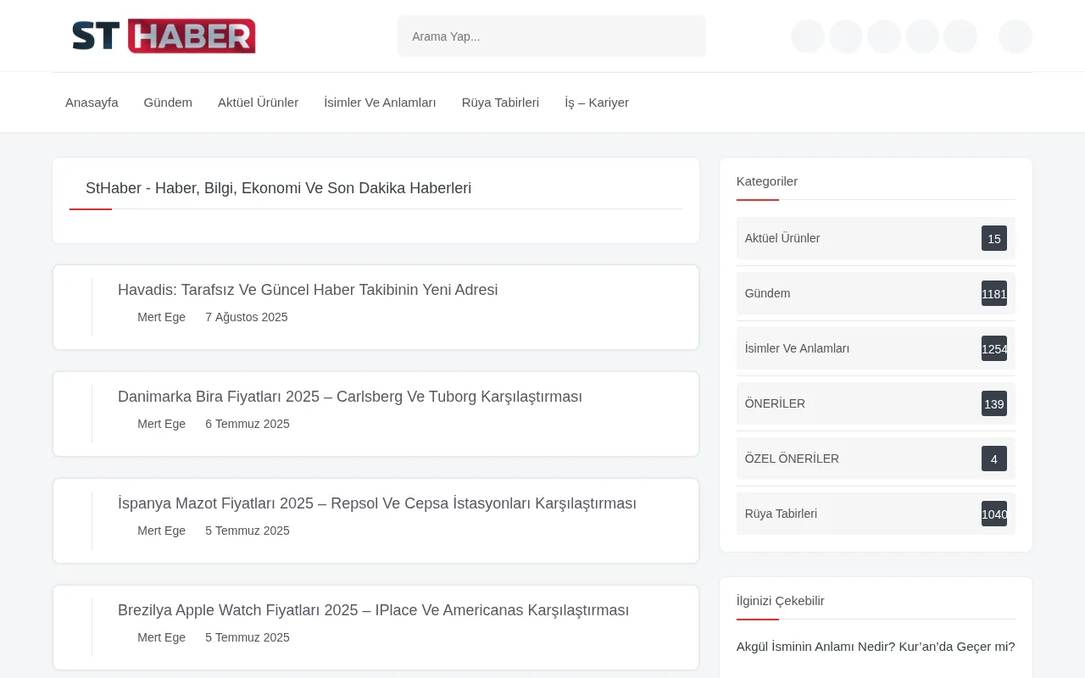
Task: Open the Gündem menu item
Action: click(x=168, y=102)
